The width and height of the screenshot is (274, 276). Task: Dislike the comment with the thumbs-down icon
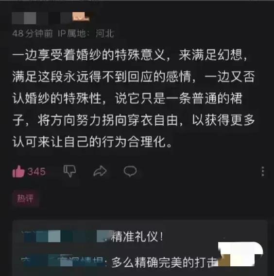click(69, 171)
